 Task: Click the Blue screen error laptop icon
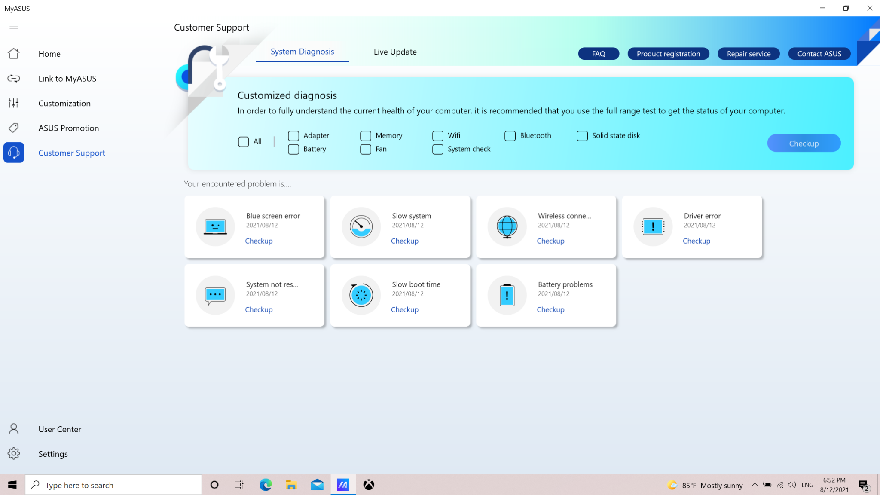point(215,226)
